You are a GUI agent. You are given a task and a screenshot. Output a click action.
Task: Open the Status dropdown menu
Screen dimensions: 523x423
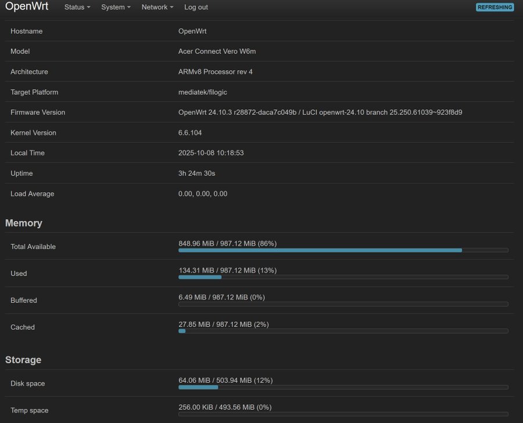click(77, 8)
